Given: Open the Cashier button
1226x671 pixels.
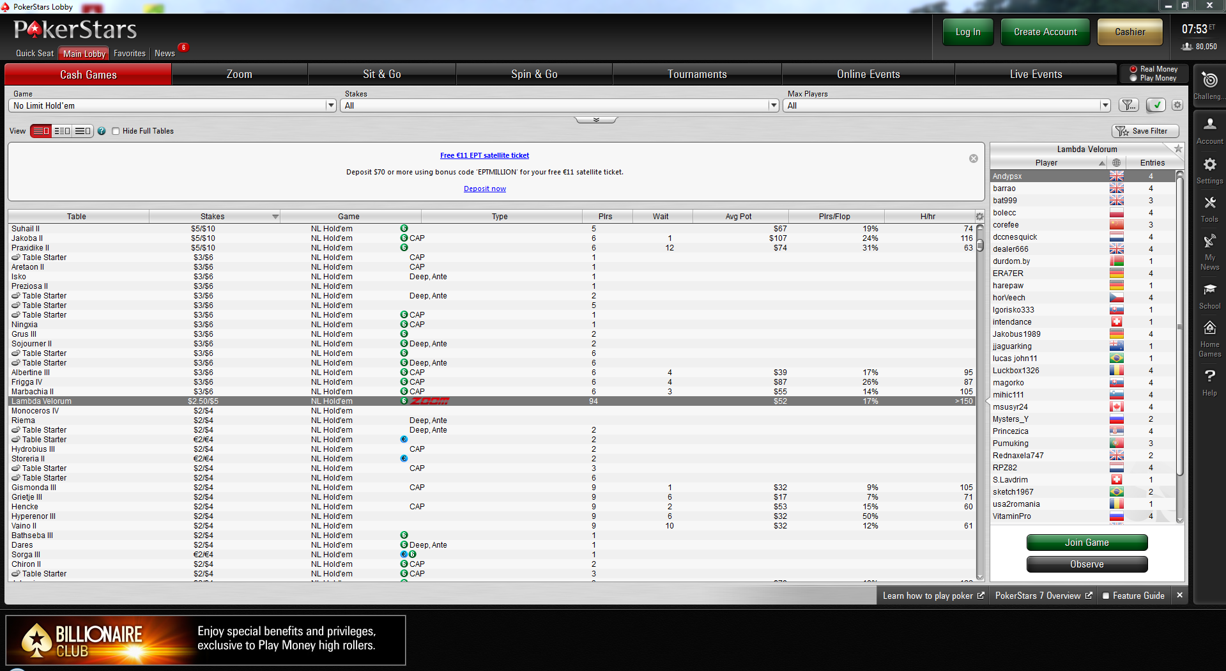Looking at the screenshot, I should (x=1130, y=32).
